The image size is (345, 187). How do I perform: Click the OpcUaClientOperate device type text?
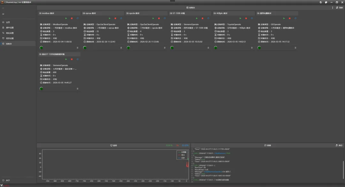click(106, 24)
